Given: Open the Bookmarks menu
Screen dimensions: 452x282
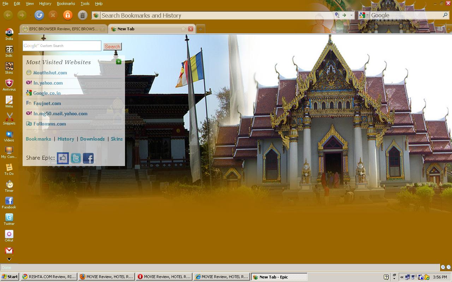Looking at the screenshot, I should [x=66, y=4].
